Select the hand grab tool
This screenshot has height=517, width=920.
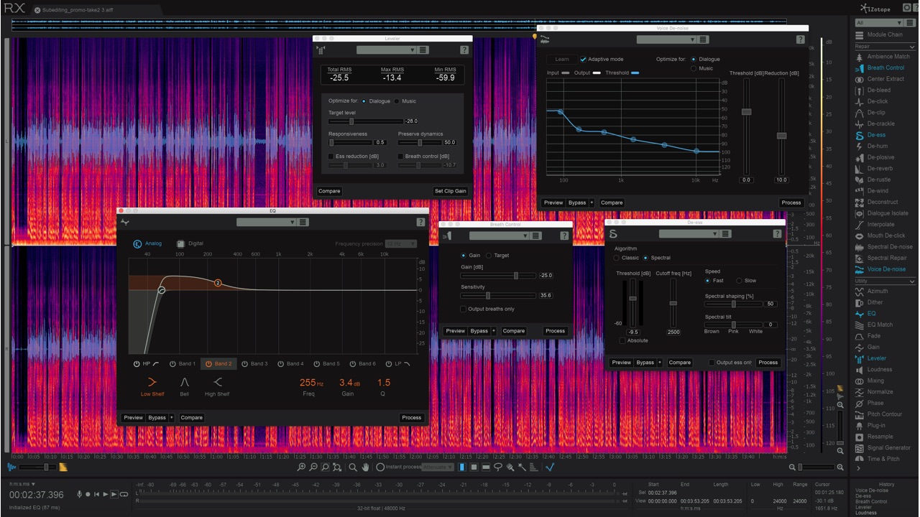(x=365, y=467)
